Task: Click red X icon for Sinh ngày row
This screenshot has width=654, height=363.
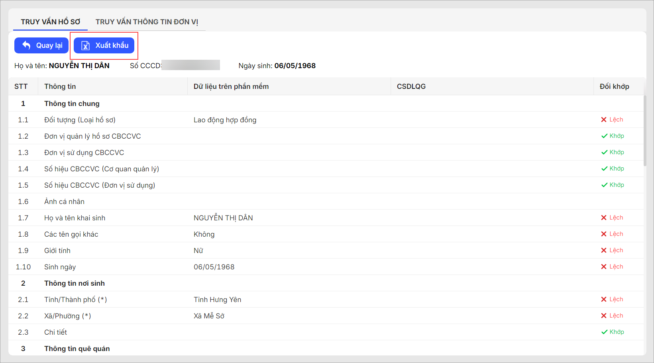Action: (604, 267)
